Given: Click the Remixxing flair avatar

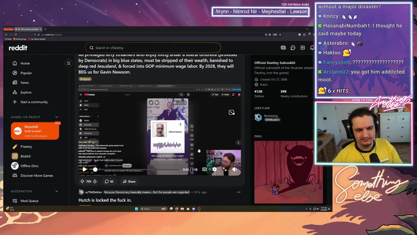Looking at the screenshot, I should (x=258, y=117).
